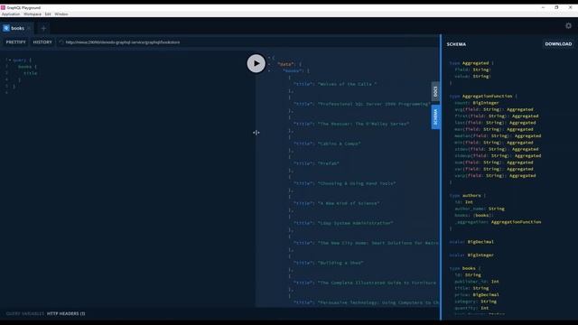Restore down the GraphQL Playground window

point(556,7)
